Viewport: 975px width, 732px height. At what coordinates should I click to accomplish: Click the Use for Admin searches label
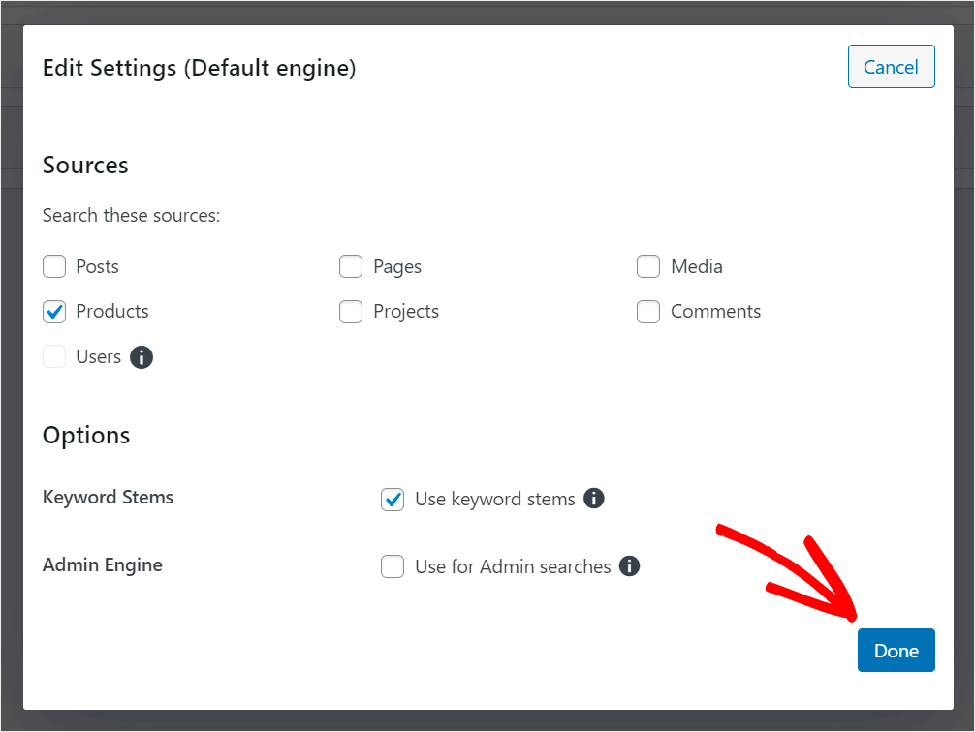tap(513, 566)
